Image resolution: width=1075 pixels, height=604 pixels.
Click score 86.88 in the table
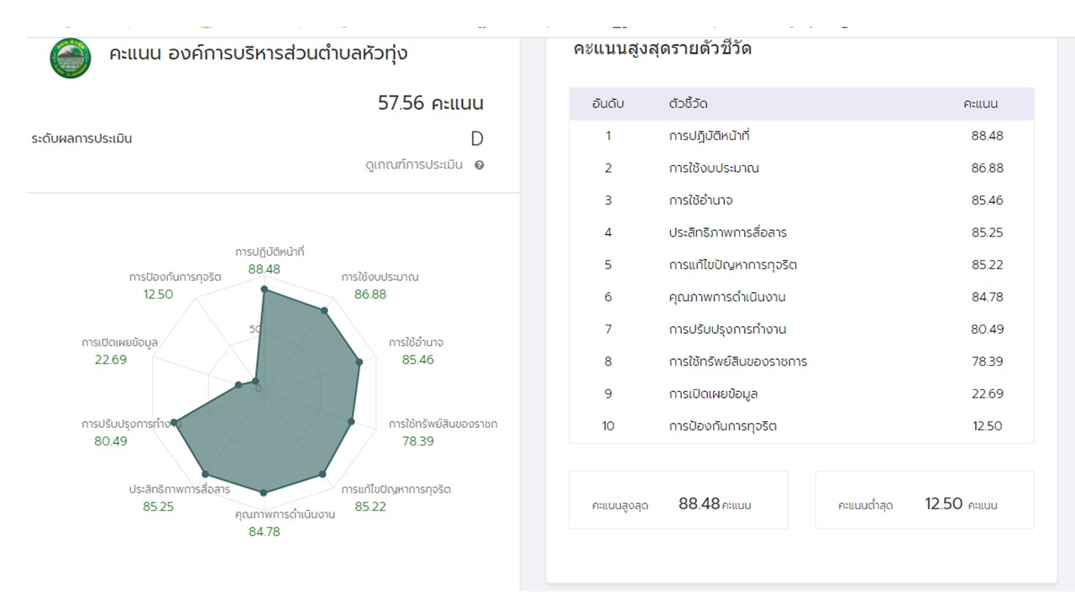pos(987,168)
